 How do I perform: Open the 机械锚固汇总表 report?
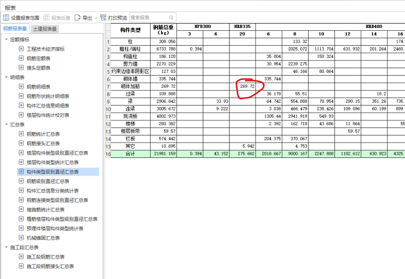point(43,238)
